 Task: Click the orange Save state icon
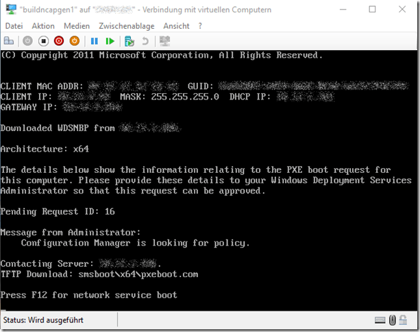point(74,41)
